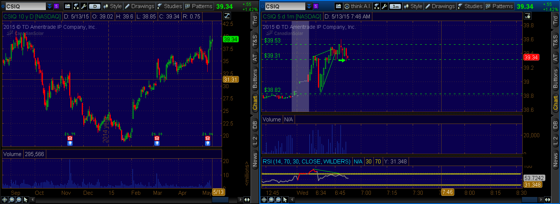The height and width of the screenshot is (204, 560).
Task: Open the flashlight chart-tool icon in left chart toolbar
Action: [x=76, y=6]
